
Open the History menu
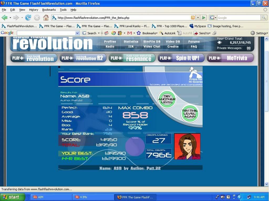click(34, 10)
